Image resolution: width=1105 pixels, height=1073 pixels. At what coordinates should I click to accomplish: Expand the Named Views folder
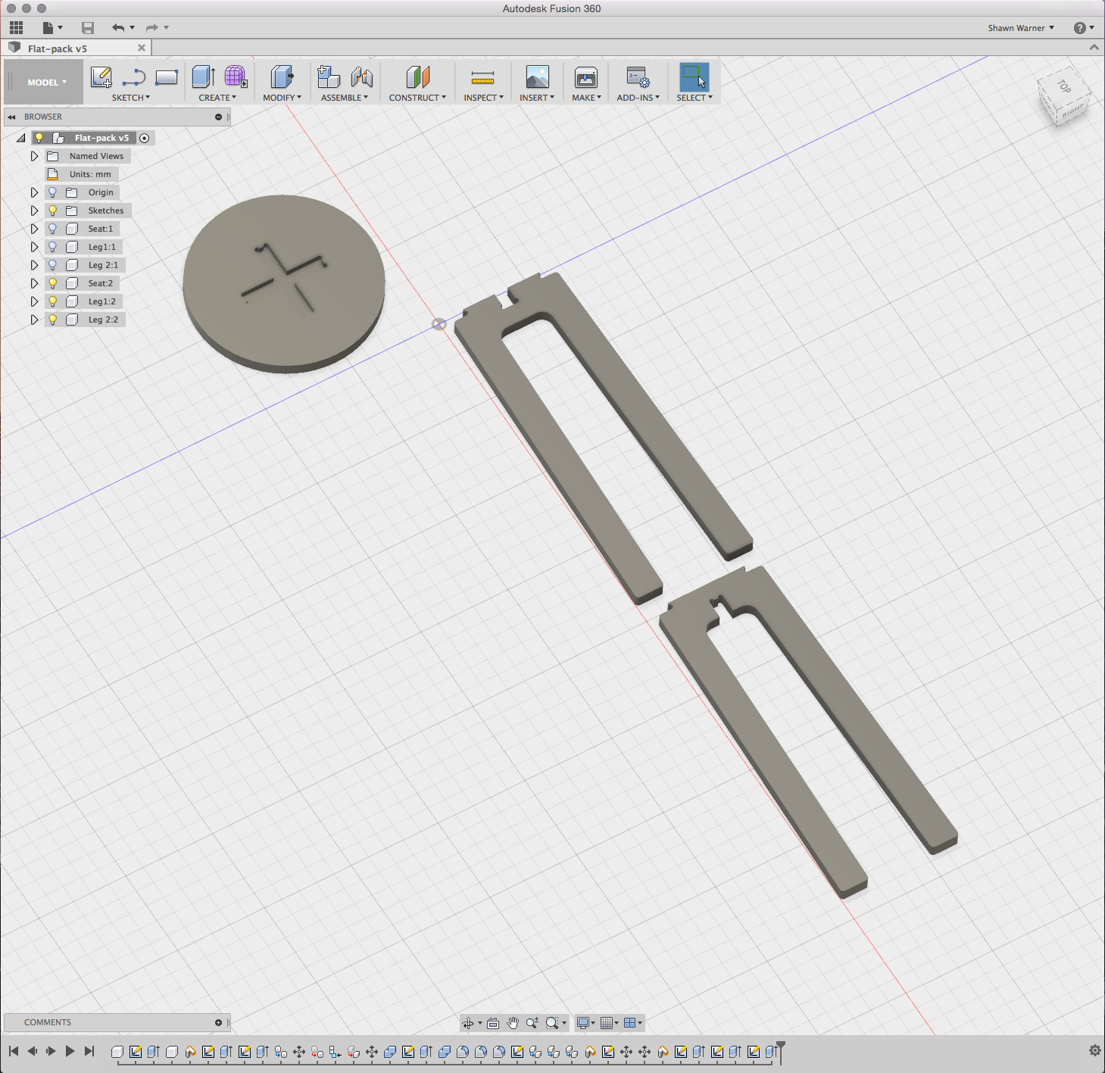(34, 155)
